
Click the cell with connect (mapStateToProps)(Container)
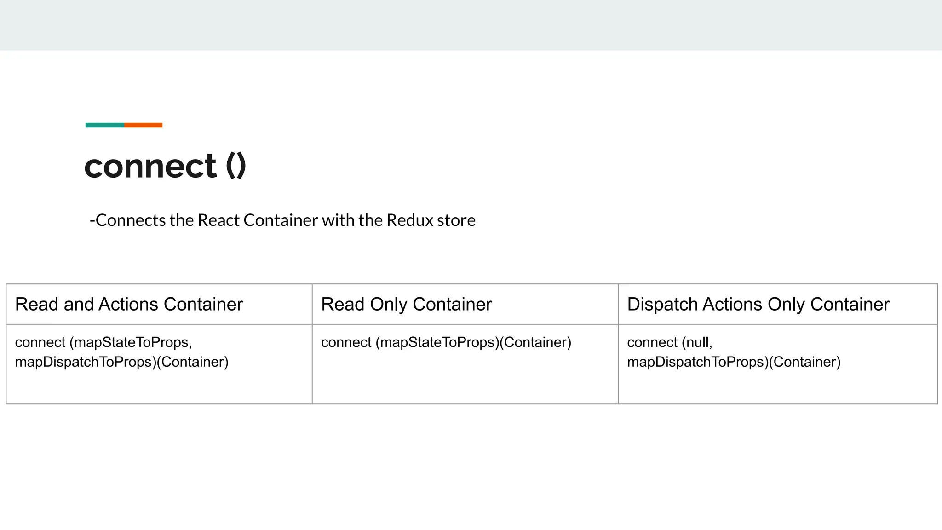pos(465,364)
